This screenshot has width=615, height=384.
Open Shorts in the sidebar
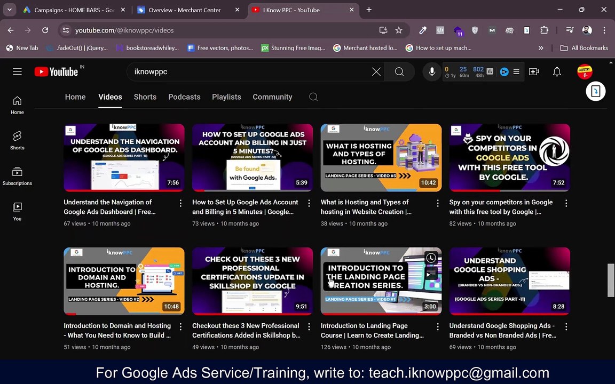click(17, 141)
